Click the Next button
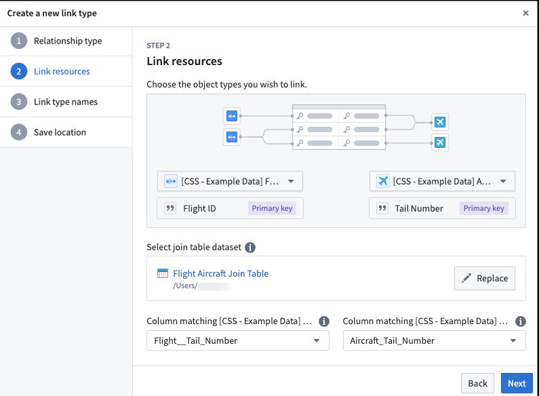This screenshot has height=396, width=539. click(517, 383)
